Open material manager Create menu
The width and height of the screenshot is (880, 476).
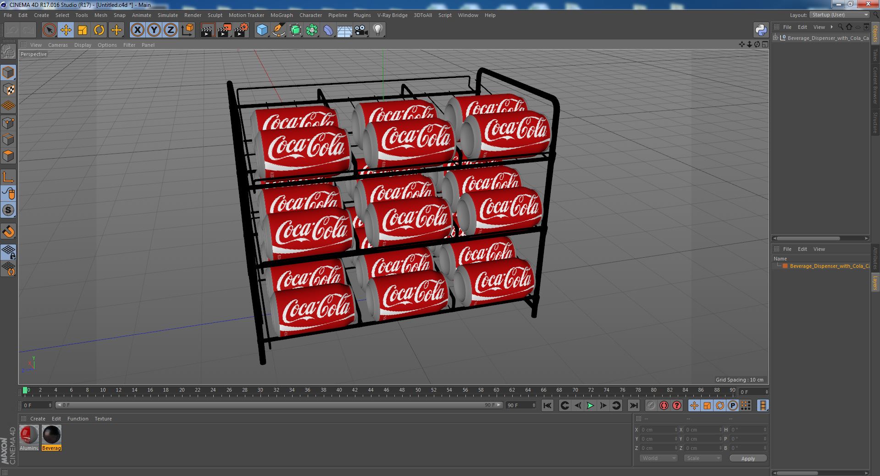click(38, 419)
